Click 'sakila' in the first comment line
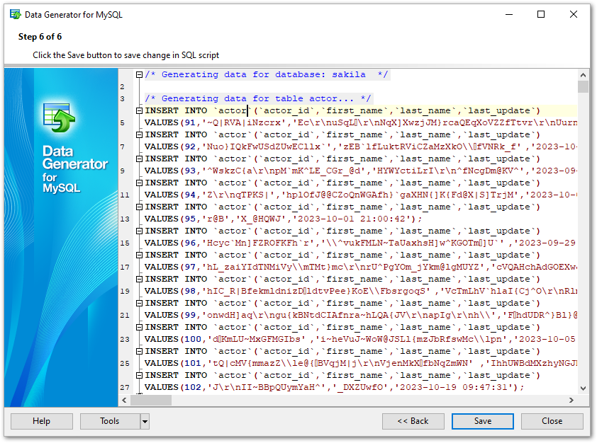Image resolution: width=597 pixels, height=443 pixels. point(349,74)
